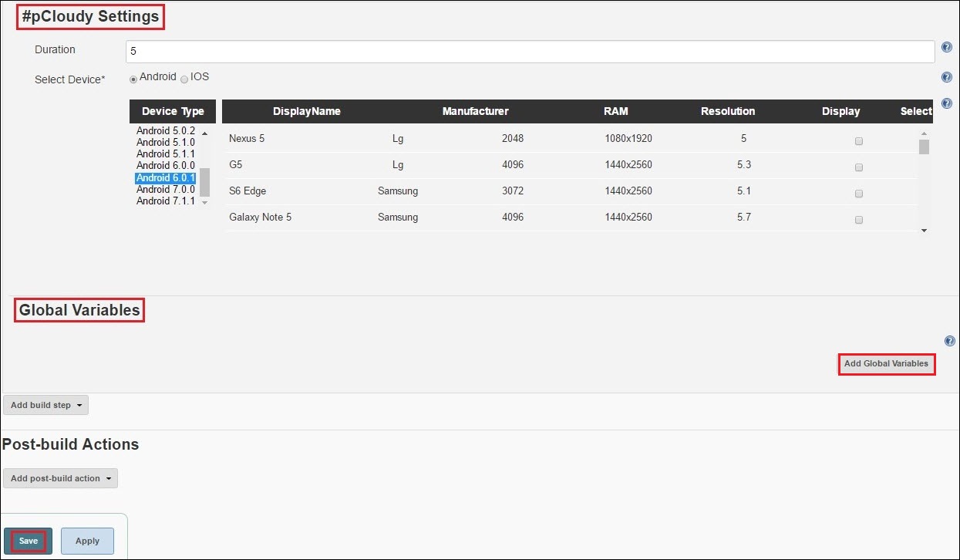Image resolution: width=960 pixels, height=560 pixels.
Task: Tick the checkbox for G5 device
Action: pos(859,167)
